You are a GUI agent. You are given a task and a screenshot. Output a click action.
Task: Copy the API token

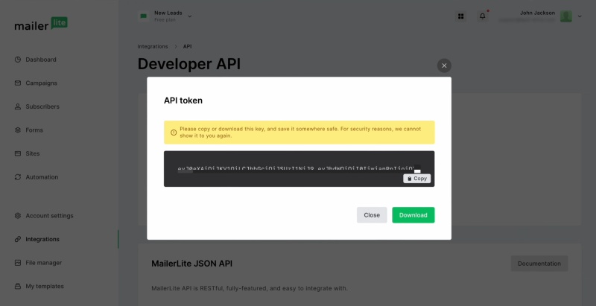pyautogui.click(x=417, y=179)
